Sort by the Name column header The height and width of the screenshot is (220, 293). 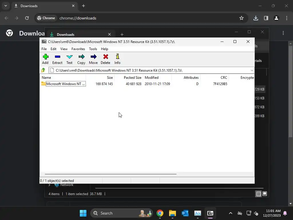pos(63,77)
